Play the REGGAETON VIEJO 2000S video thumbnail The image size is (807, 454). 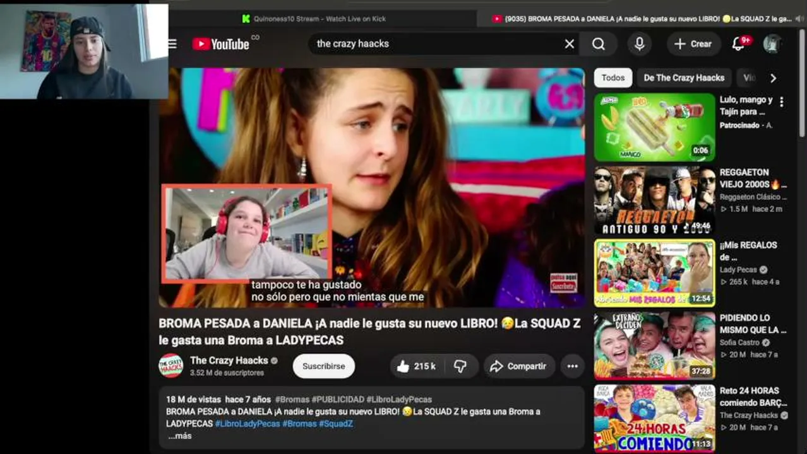(654, 201)
